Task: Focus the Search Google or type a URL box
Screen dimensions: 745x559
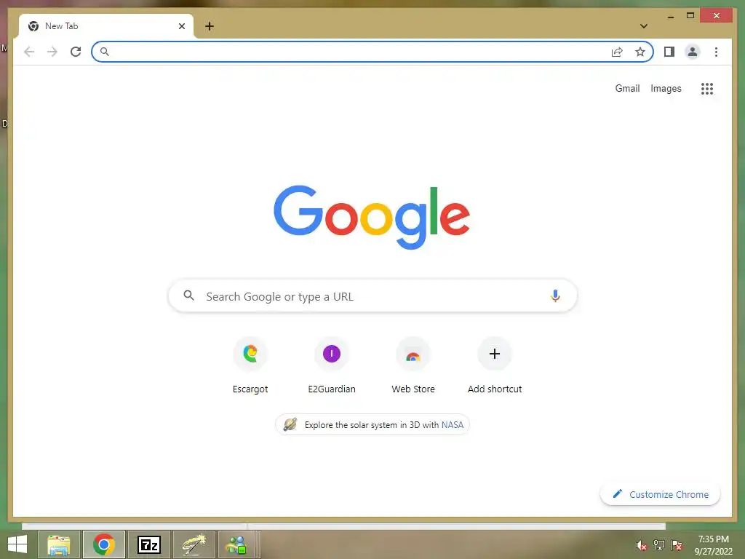Action: [x=372, y=296]
